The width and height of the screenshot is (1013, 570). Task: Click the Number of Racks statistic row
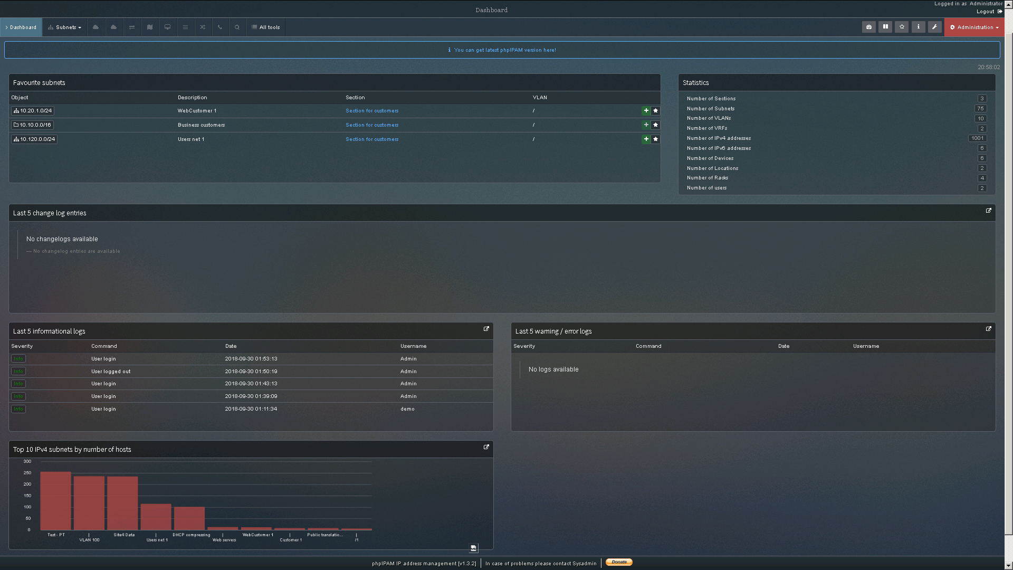[836, 178]
